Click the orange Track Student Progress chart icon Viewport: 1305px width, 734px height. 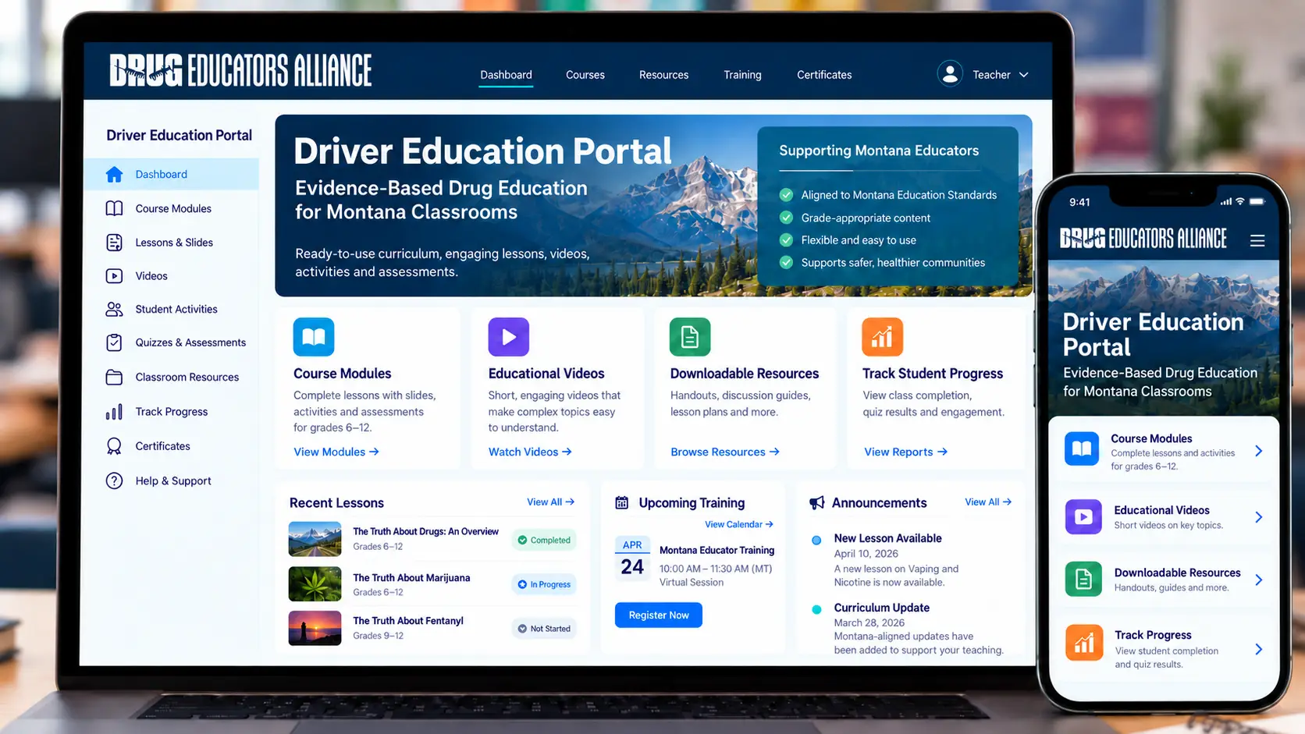[883, 337]
